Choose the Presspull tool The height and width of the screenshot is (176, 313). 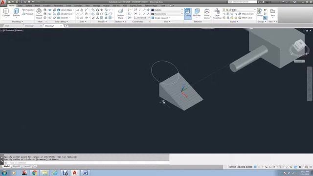(28, 14)
